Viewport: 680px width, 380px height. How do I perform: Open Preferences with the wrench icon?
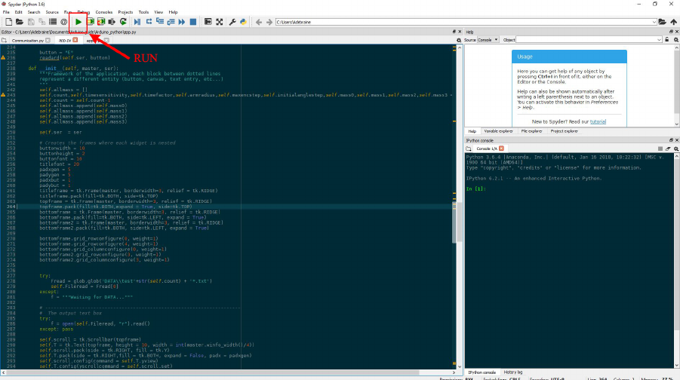(x=232, y=22)
